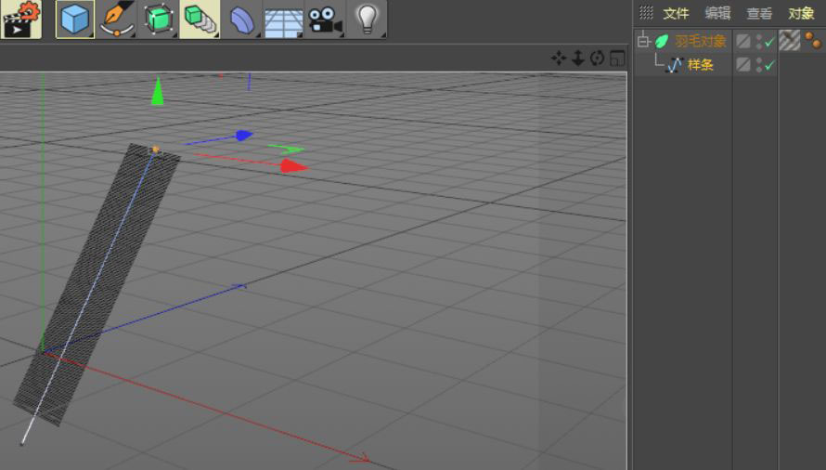Click the green feather icon of 羽毛对象

pyautogui.click(x=662, y=41)
